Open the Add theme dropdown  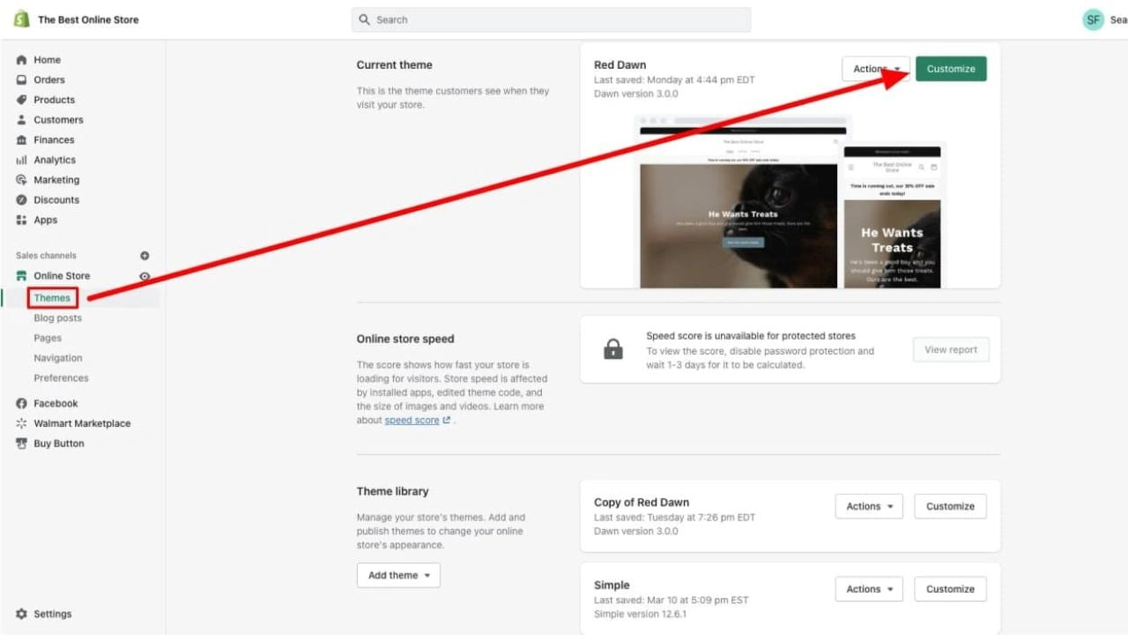point(398,575)
